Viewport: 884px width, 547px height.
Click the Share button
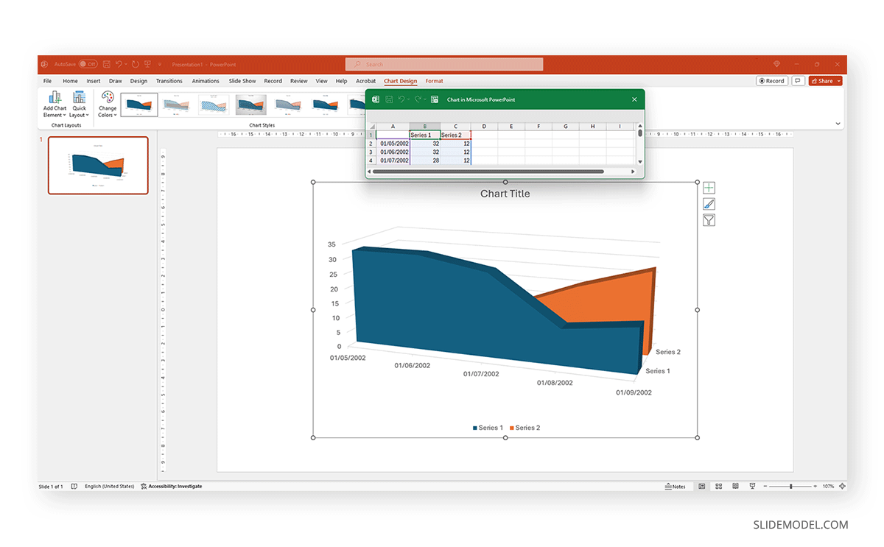[824, 81]
